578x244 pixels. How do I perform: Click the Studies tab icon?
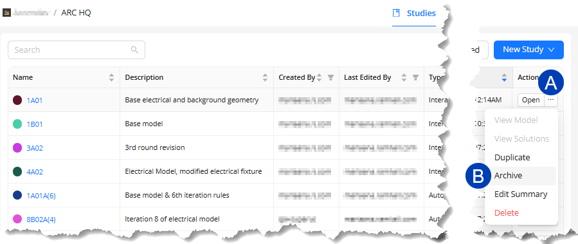click(396, 14)
